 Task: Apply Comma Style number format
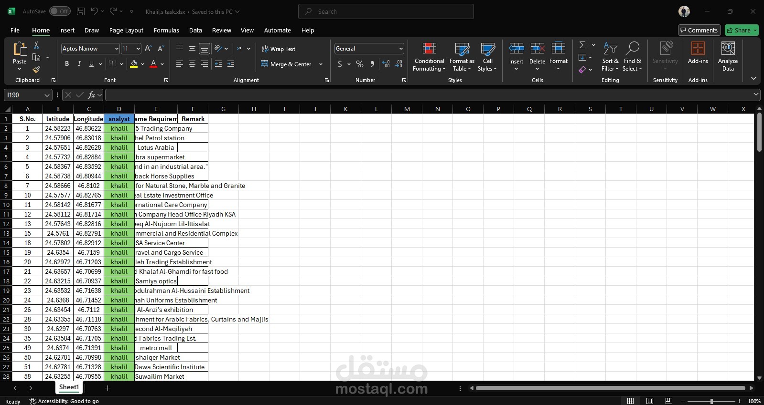pos(372,64)
